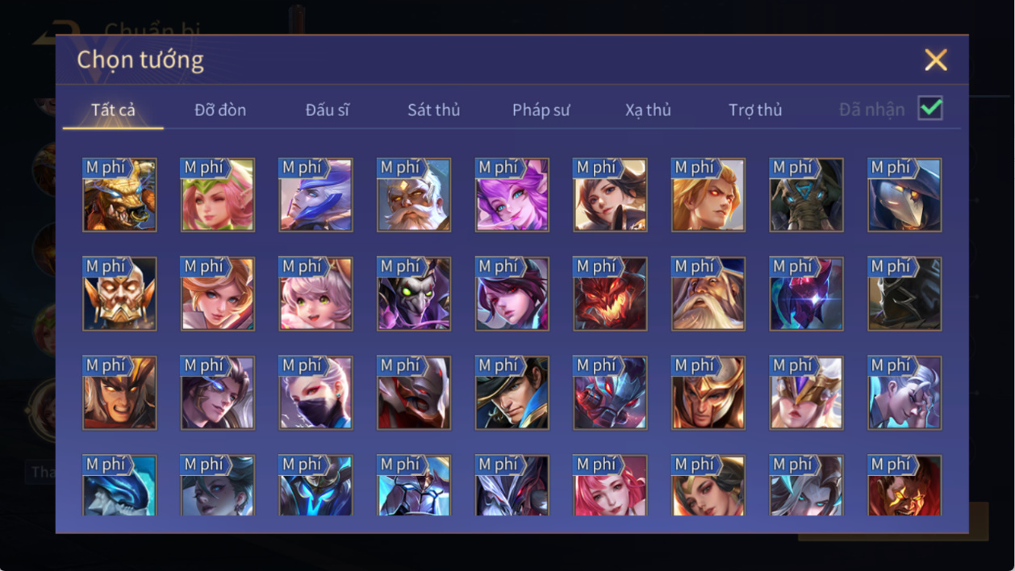Pick the red demon face hero

[x=610, y=294]
